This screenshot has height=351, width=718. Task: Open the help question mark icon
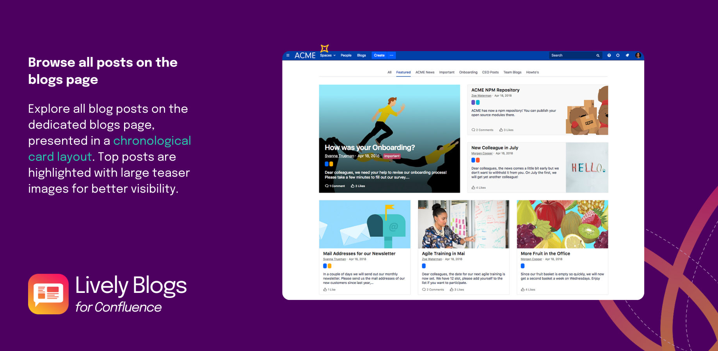(609, 55)
